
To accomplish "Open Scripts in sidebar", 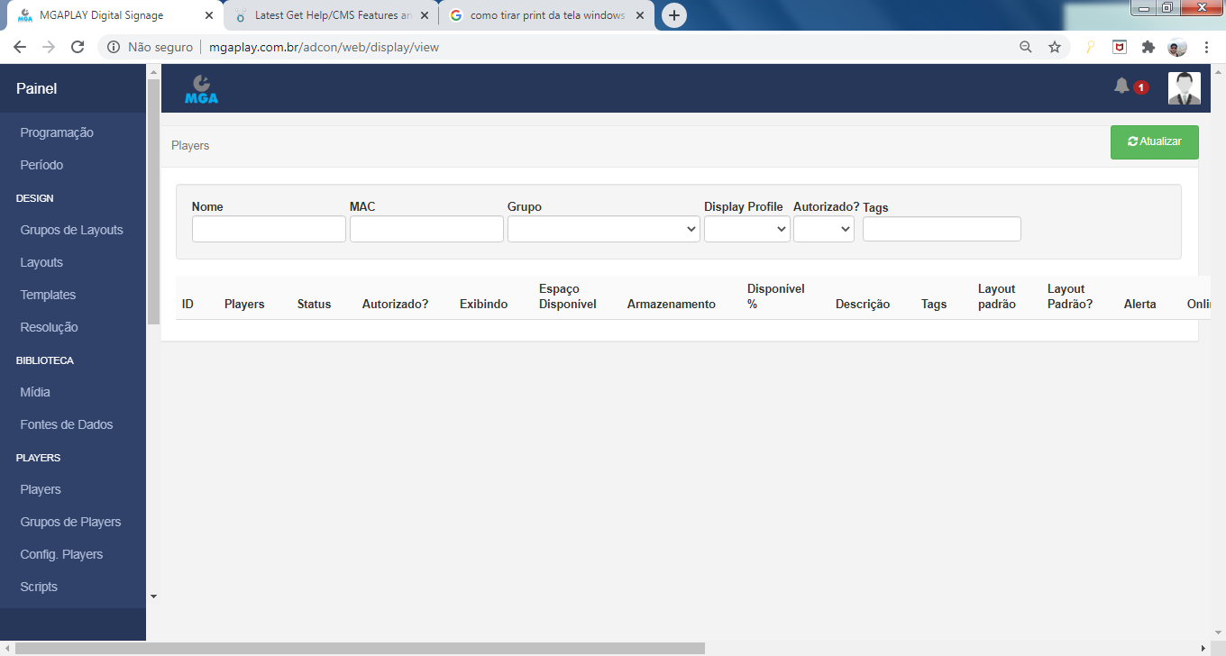I will 39,587.
